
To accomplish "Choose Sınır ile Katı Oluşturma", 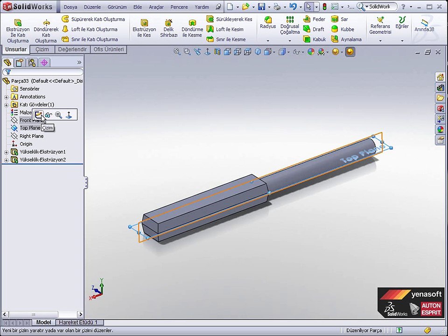I will click(x=90, y=39).
